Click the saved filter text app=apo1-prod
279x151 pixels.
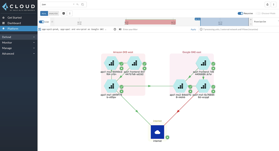pyautogui.click(x=74, y=29)
